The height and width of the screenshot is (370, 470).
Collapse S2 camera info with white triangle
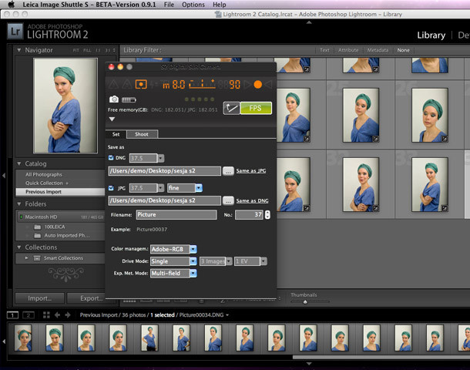pos(112,119)
